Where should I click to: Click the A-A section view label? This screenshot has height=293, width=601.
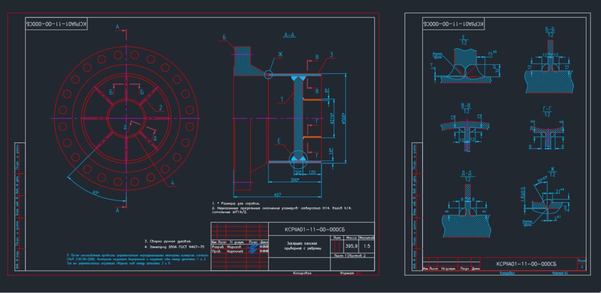point(289,35)
